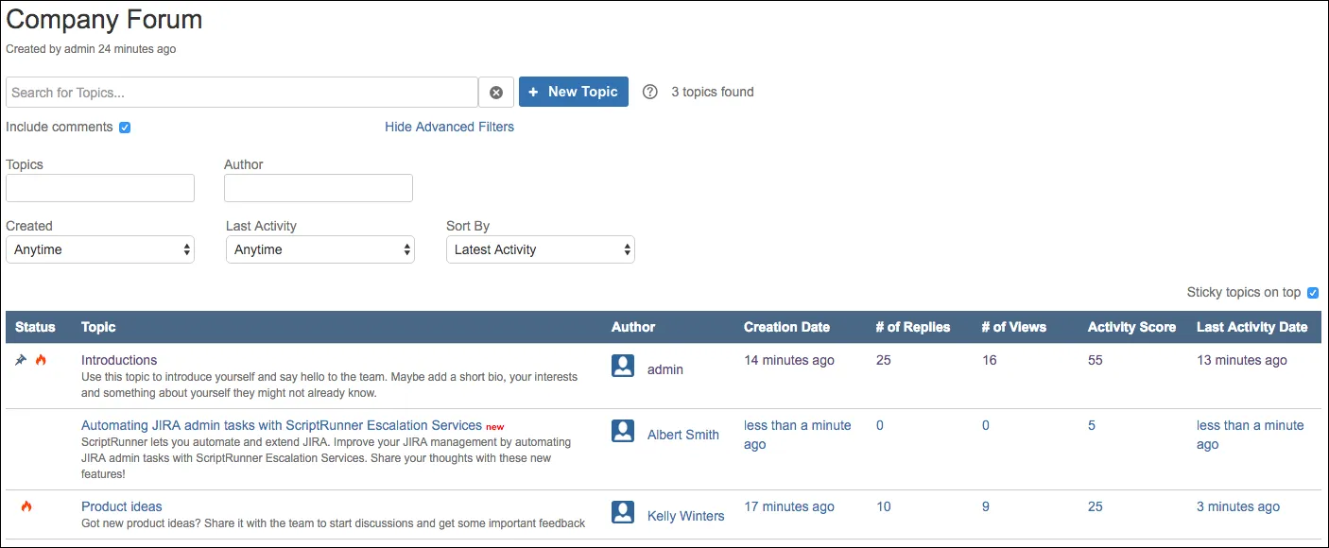Clear the search box with the X icon
This screenshot has height=548, width=1329.
[496, 93]
